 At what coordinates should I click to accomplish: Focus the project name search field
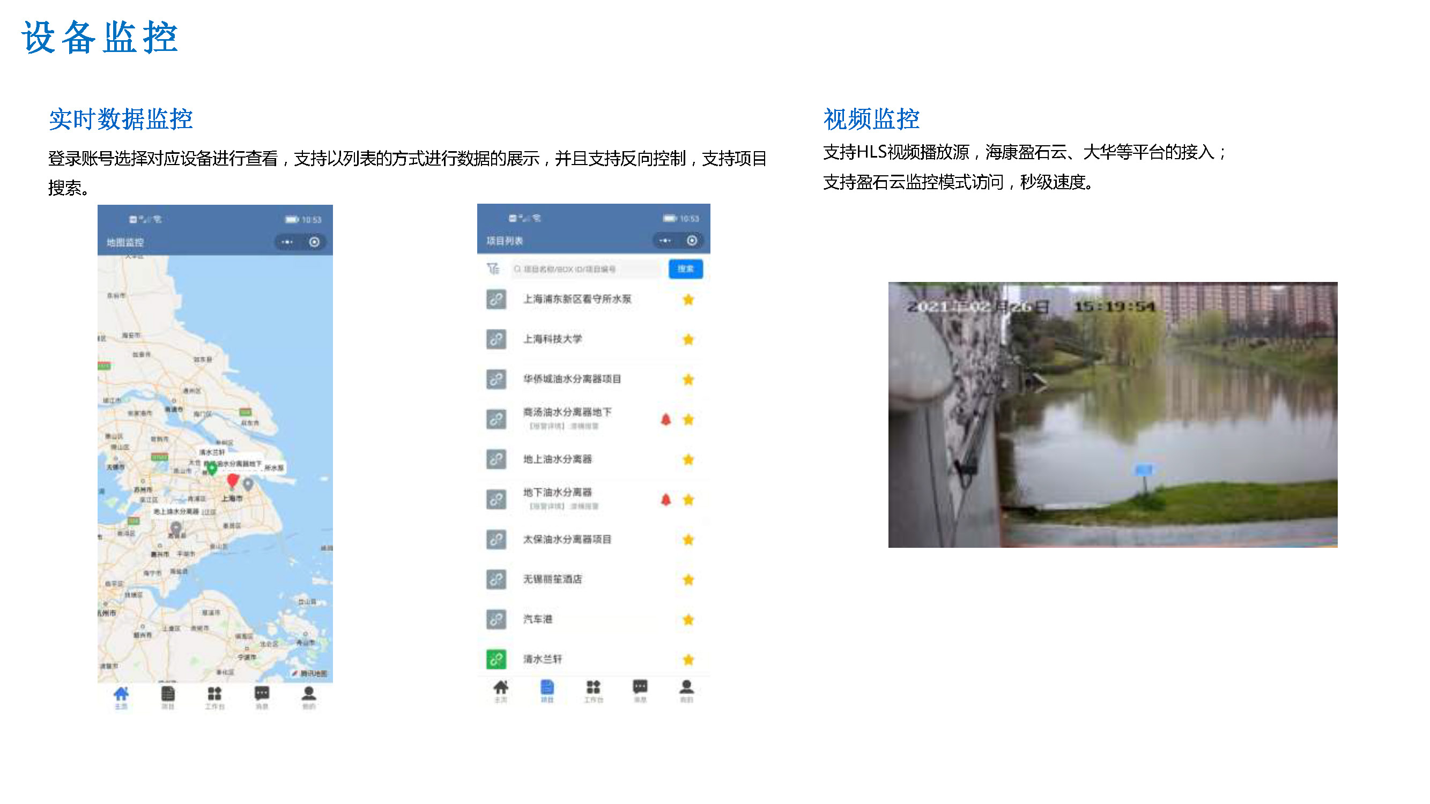coord(587,269)
